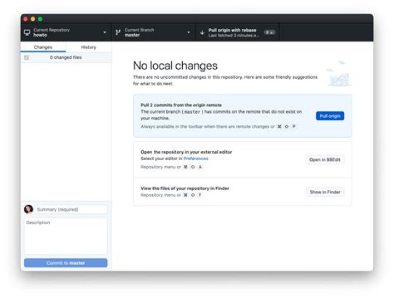Click the pull down-arrow icon in toolbar
The height and width of the screenshot is (298, 394).
point(202,32)
